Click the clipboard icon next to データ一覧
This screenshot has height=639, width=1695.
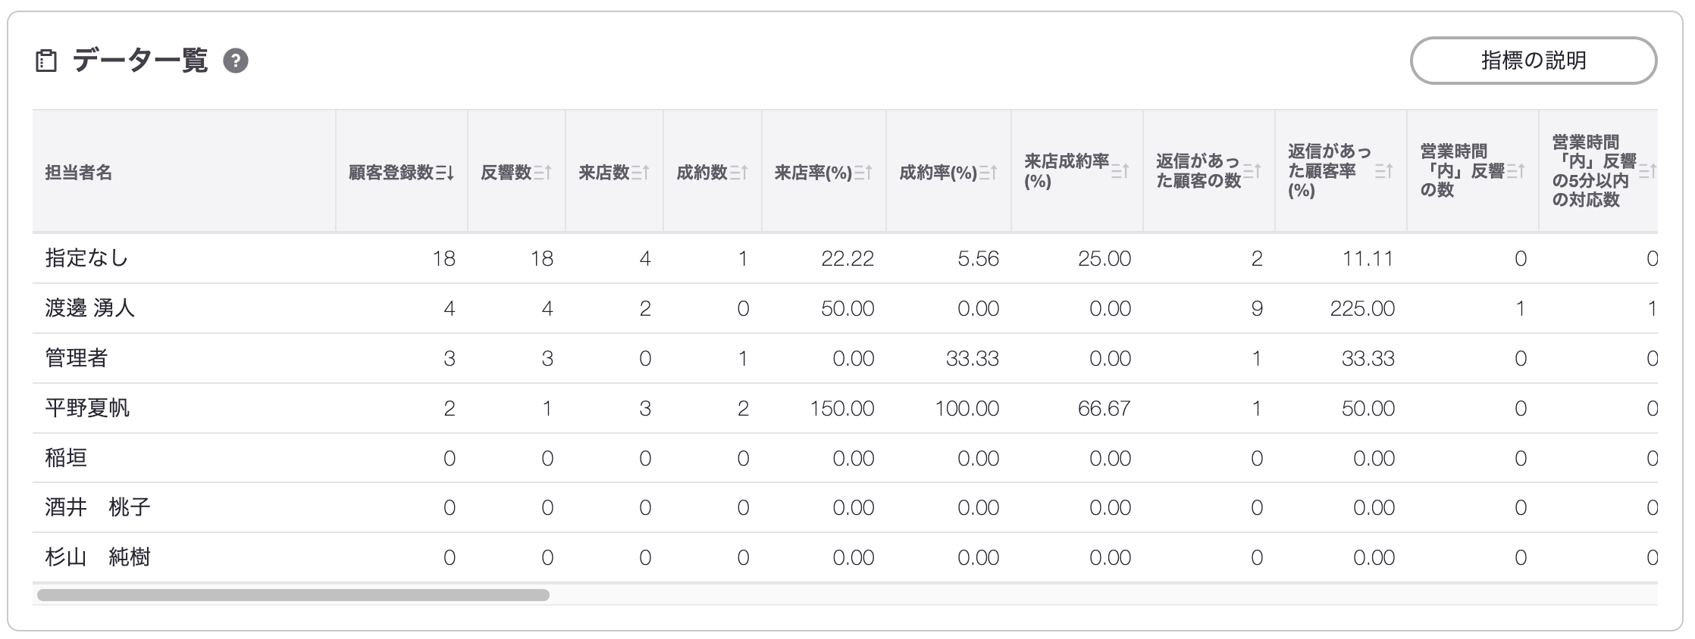point(46,61)
